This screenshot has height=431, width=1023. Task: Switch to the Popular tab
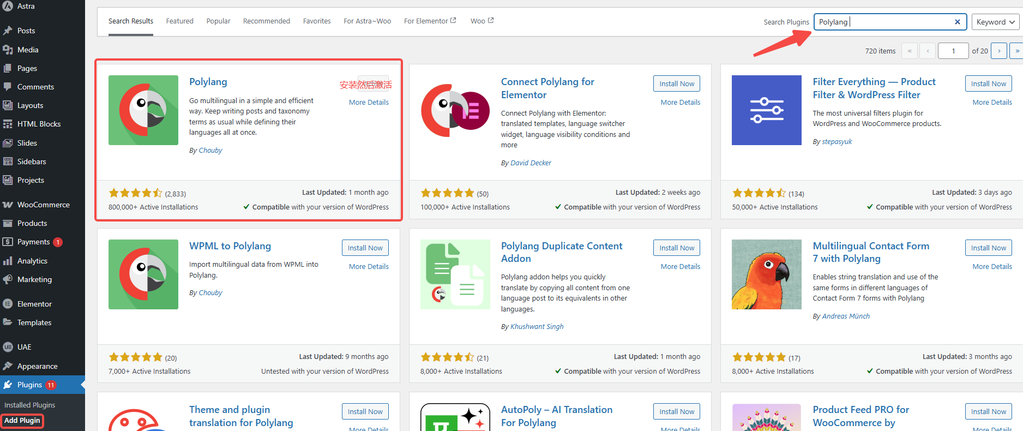(x=218, y=21)
